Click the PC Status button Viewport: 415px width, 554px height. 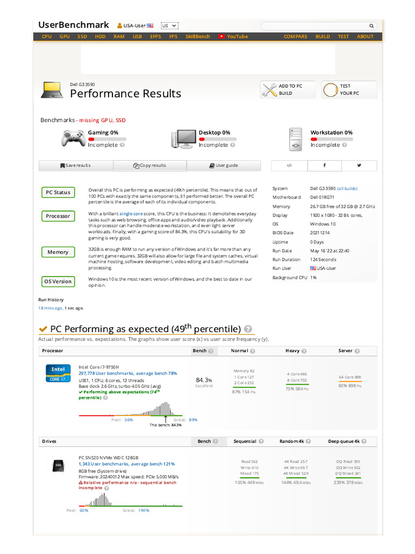[x=58, y=192]
